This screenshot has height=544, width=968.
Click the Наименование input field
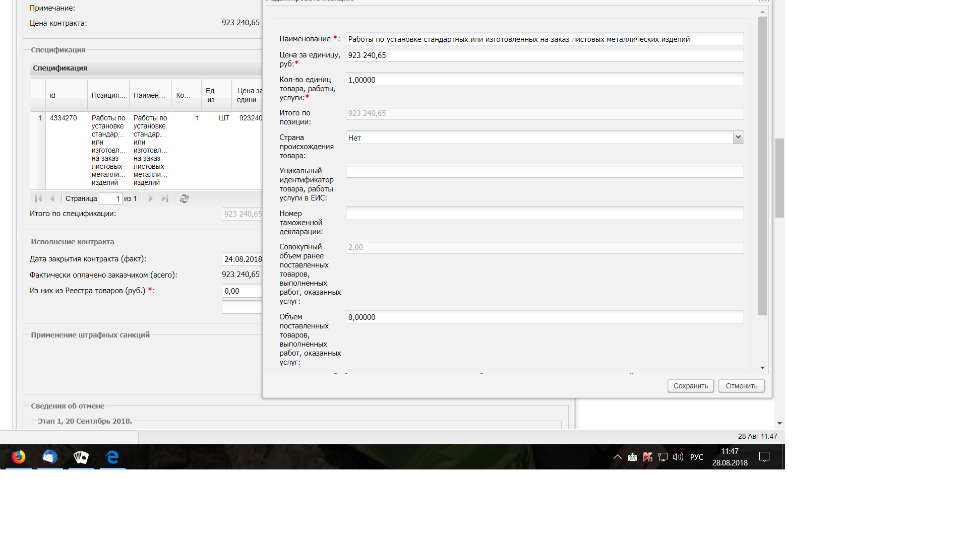pyautogui.click(x=544, y=39)
